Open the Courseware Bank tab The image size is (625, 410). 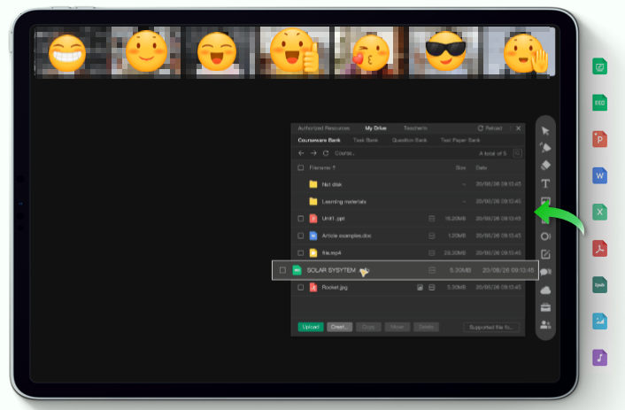tap(319, 140)
